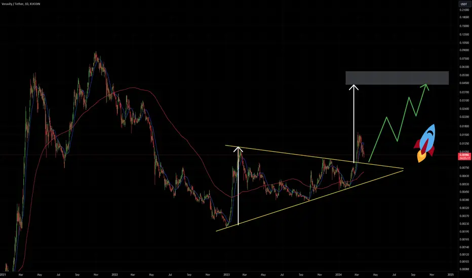Click the 0.01250 price axis label
The image size is (472, 278).
click(x=464, y=144)
